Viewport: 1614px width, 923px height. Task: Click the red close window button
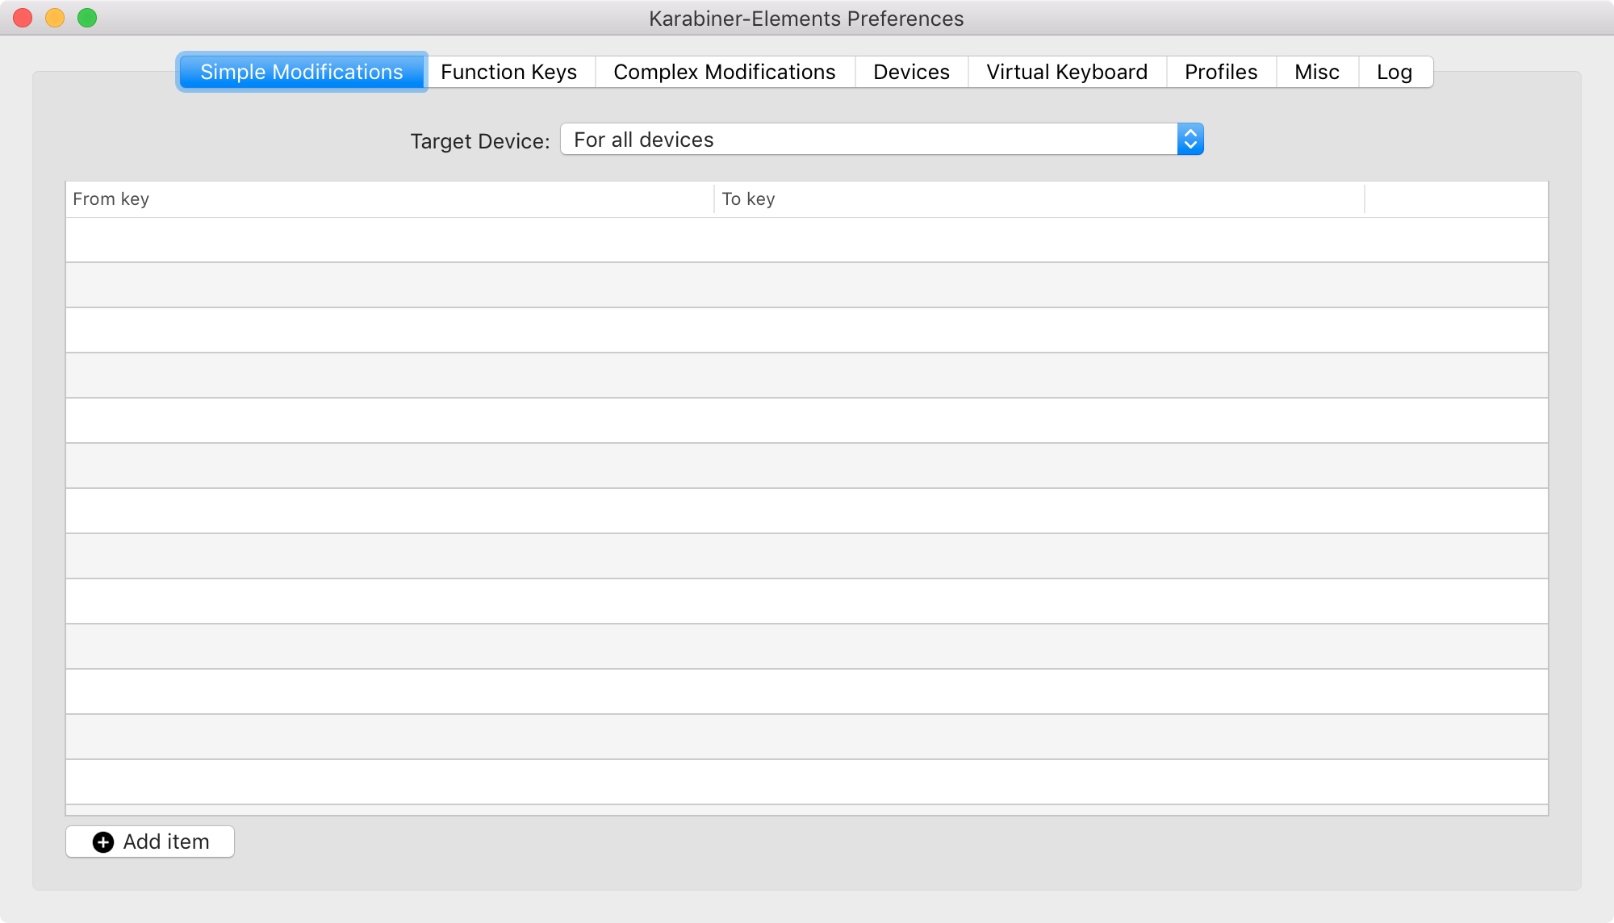click(23, 18)
